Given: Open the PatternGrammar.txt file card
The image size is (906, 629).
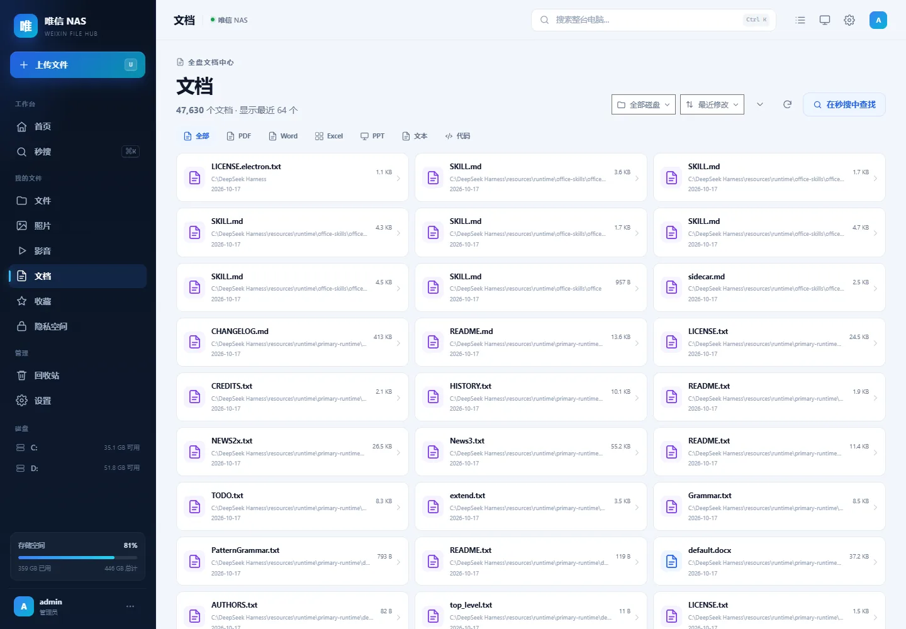Looking at the screenshot, I should click(293, 561).
